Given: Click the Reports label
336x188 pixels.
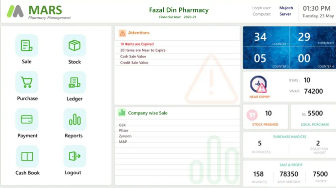Looking at the screenshot, I should pyautogui.click(x=74, y=136).
